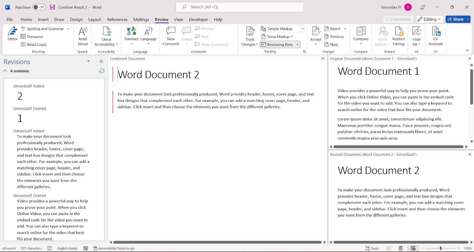Open the References tab

click(x=117, y=19)
